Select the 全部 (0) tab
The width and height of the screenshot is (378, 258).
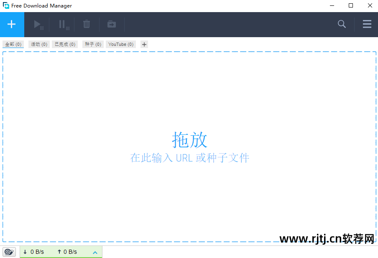pos(13,44)
